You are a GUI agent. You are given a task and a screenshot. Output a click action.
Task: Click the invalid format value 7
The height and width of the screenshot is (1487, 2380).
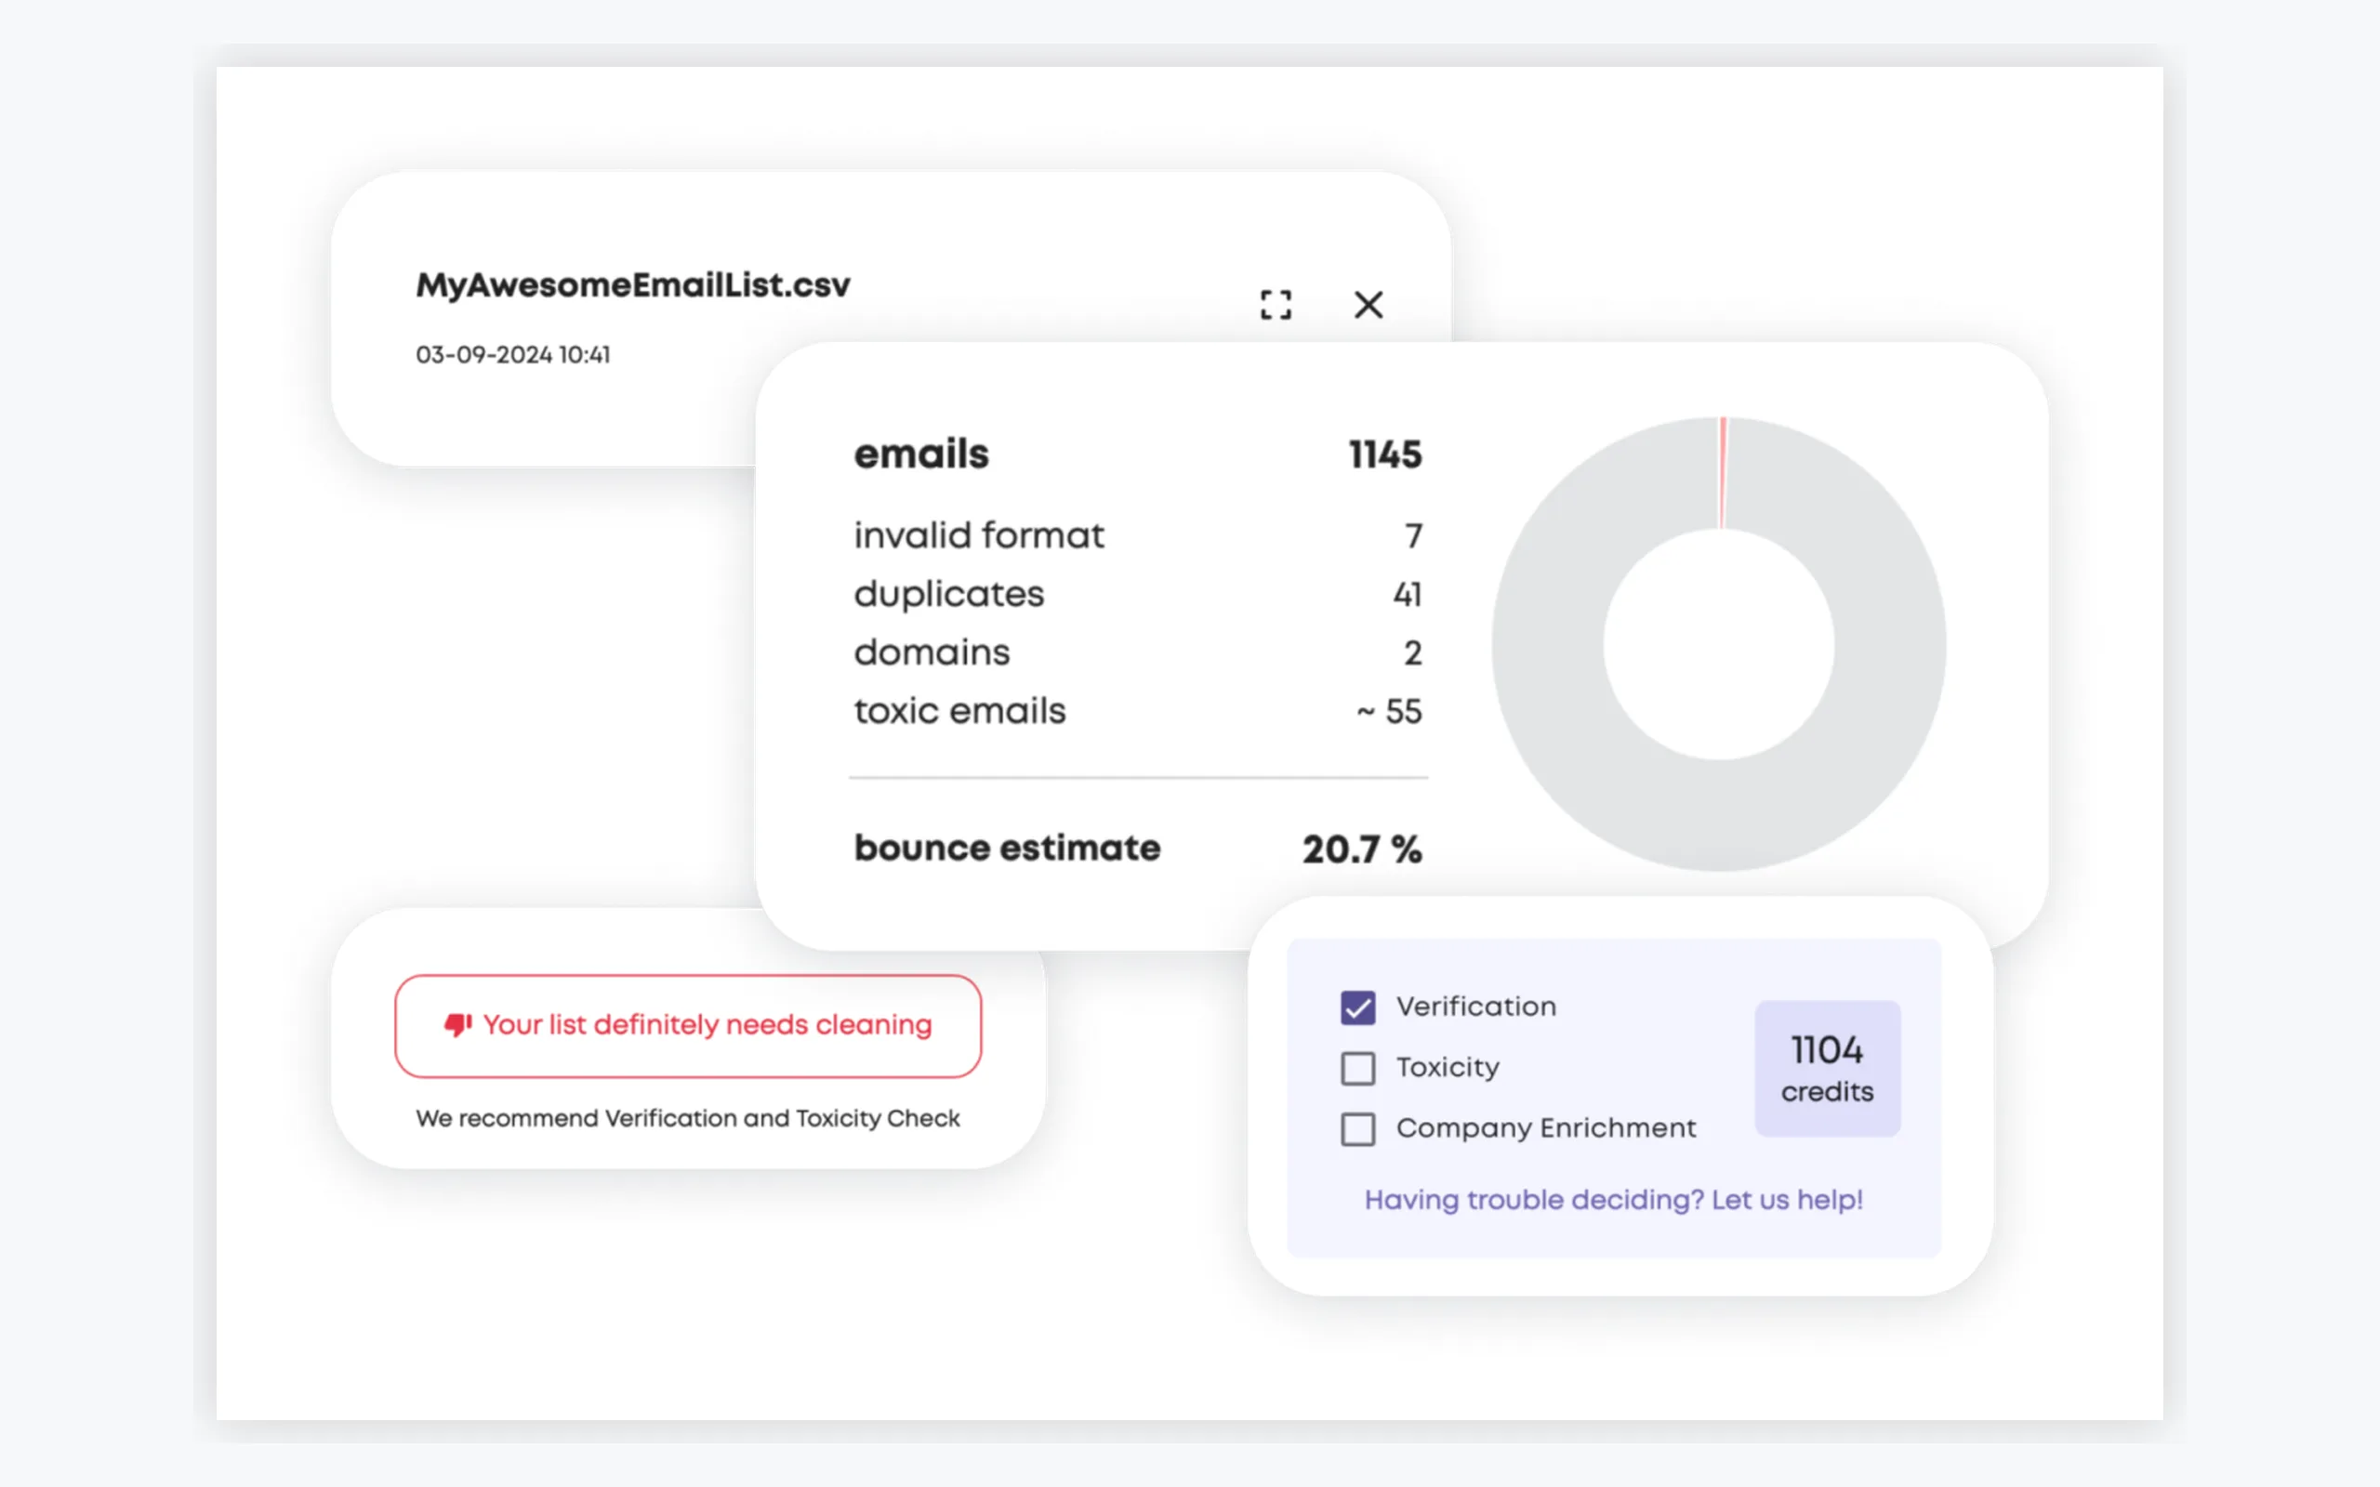1413,536
